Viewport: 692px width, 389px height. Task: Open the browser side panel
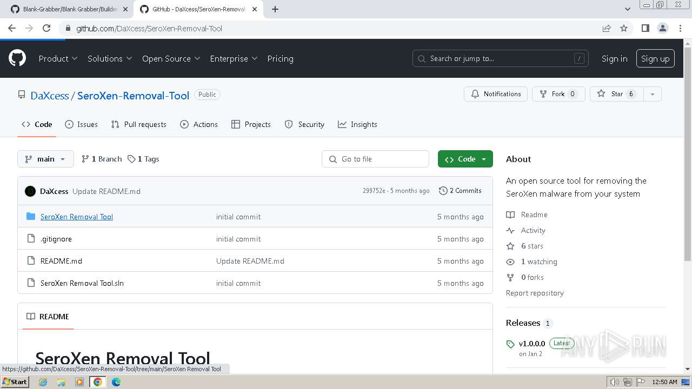point(645,28)
